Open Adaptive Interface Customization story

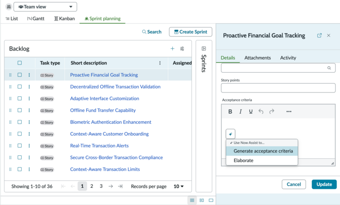(x=104, y=99)
